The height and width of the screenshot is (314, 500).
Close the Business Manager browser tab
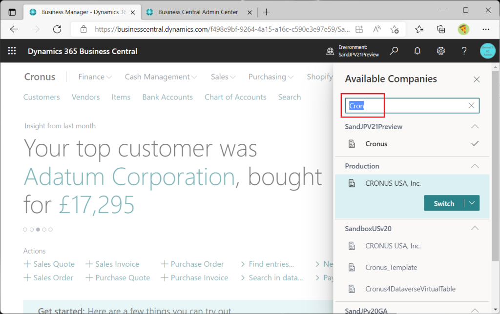(x=133, y=12)
